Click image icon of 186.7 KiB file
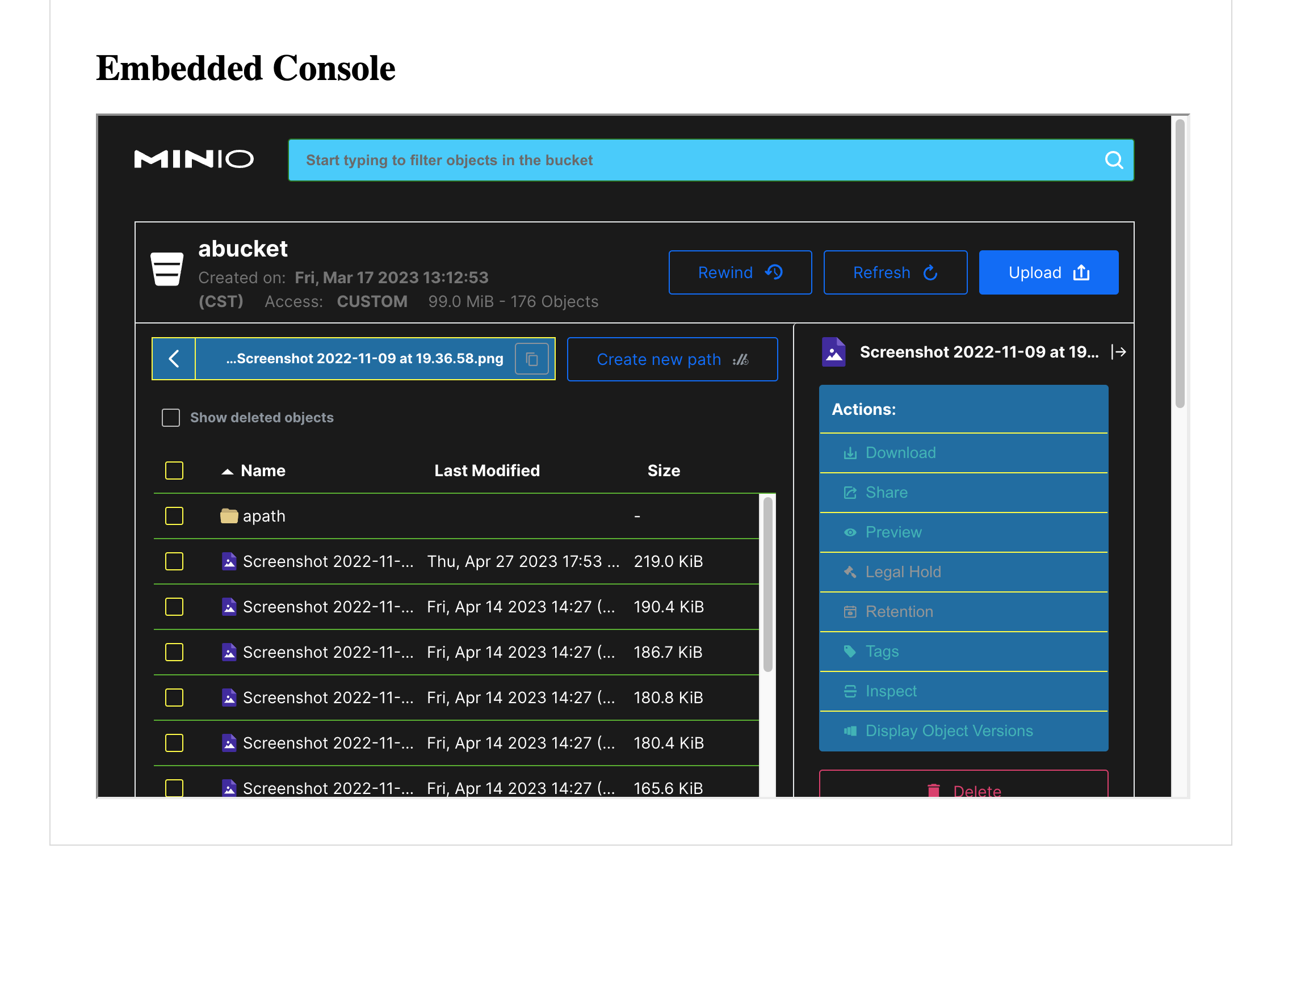1309x983 pixels. click(x=228, y=652)
